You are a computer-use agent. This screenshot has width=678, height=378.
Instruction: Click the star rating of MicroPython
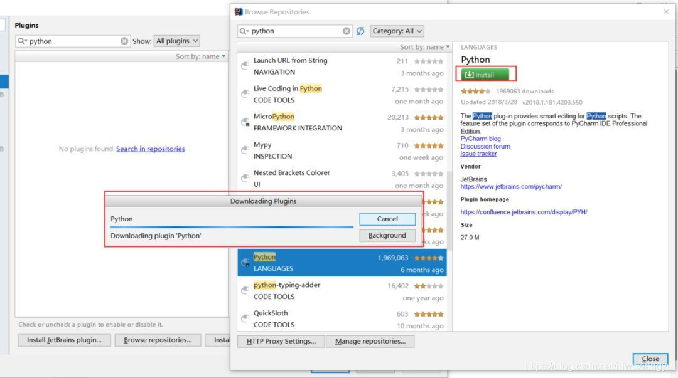(x=429, y=117)
